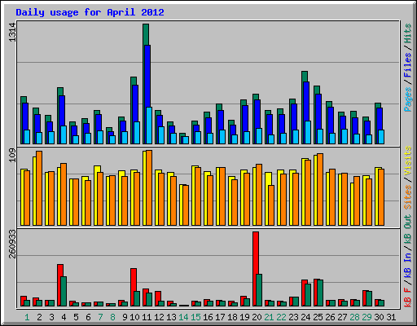Select the orange "Sites" legend label

click(x=408, y=197)
